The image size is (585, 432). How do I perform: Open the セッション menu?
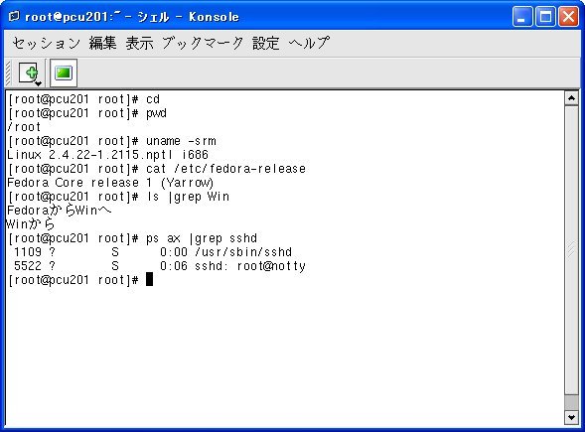point(47,43)
